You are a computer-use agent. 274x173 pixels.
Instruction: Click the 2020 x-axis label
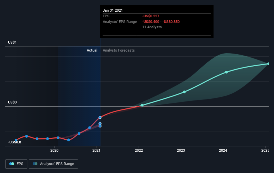pyautogui.click(x=54, y=150)
